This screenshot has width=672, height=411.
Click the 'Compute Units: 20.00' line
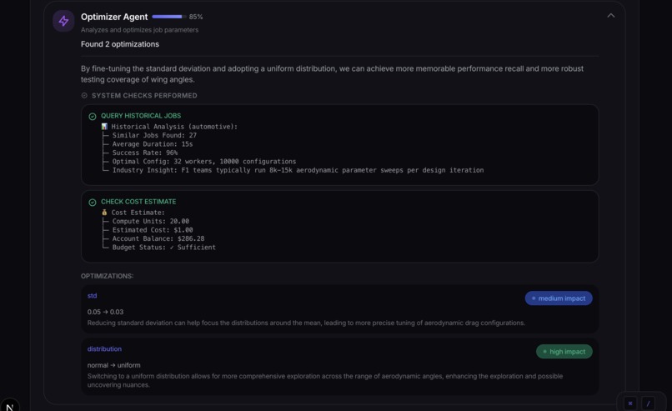pyautogui.click(x=150, y=221)
